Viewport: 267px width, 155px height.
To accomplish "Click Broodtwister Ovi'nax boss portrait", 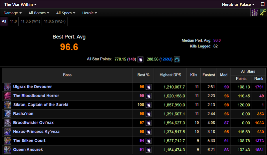I will pyautogui.click(x=7, y=123).
